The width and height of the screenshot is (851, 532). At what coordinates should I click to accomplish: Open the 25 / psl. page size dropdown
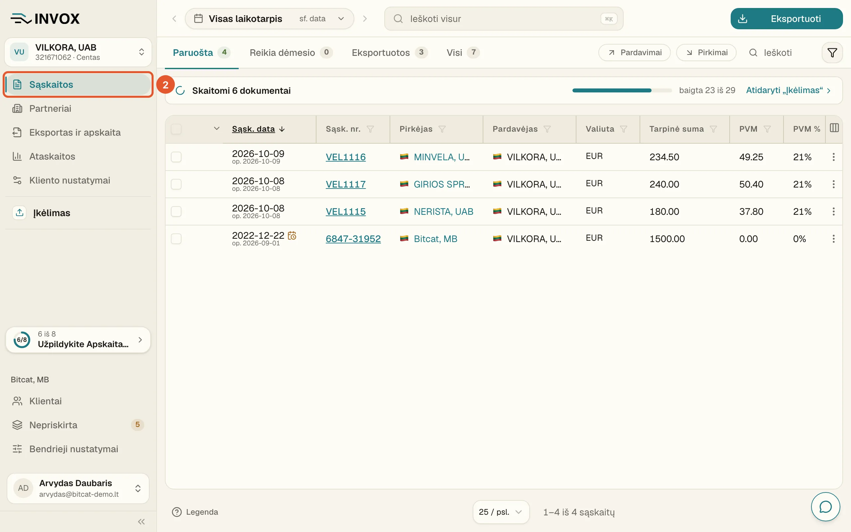coord(501,512)
